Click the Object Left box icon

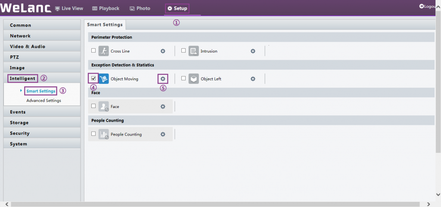[193, 79]
